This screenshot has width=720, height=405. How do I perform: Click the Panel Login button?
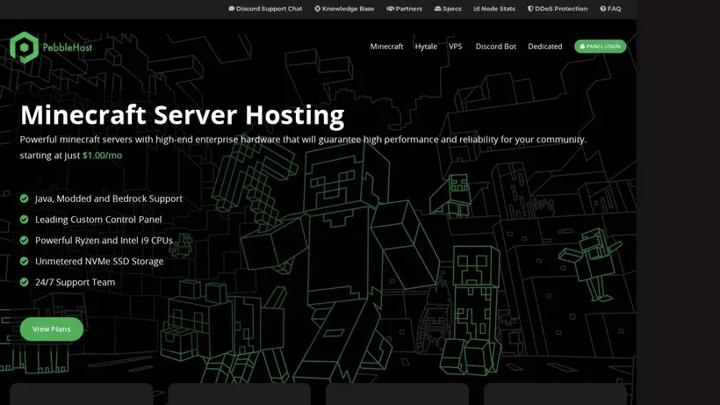tap(601, 47)
